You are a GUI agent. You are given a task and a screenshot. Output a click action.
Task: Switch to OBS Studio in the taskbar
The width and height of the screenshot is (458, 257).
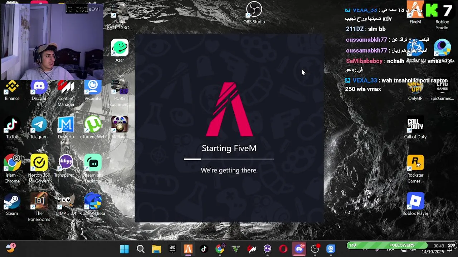(x=315, y=249)
